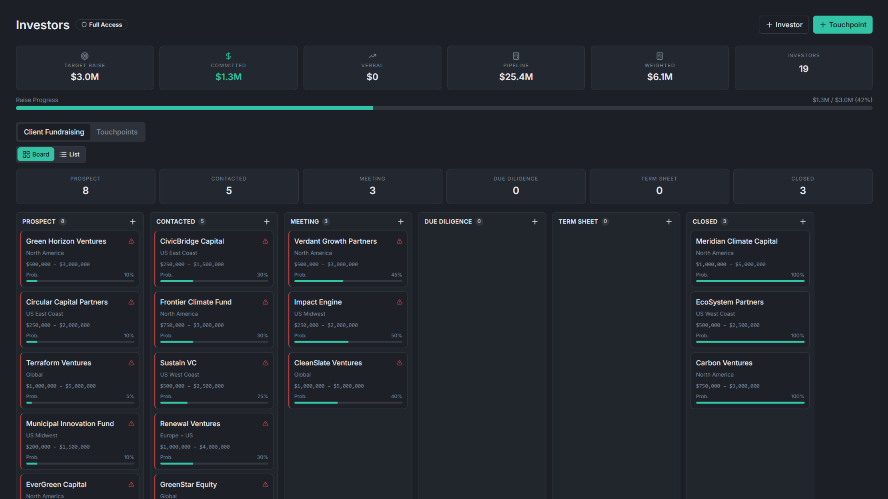Viewport: 888px width, 499px height.
Task: Click warning icon on GreenStar Equity
Action: 265,485
